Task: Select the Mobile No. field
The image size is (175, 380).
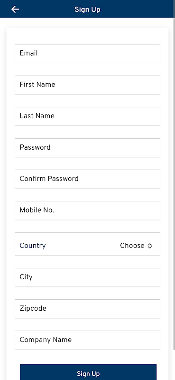Action: coord(87,210)
